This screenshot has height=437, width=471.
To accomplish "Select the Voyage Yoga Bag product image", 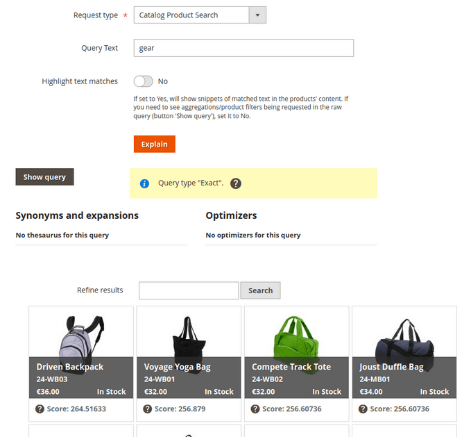I will pos(189,335).
